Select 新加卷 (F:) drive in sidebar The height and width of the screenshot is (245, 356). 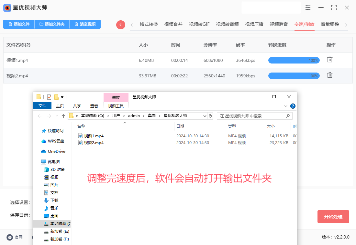[x=56, y=239]
